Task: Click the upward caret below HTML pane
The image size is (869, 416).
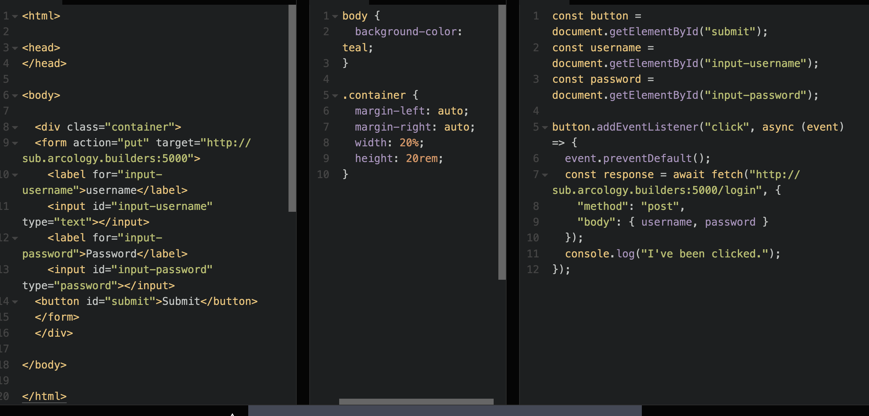Action: [x=232, y=414]
